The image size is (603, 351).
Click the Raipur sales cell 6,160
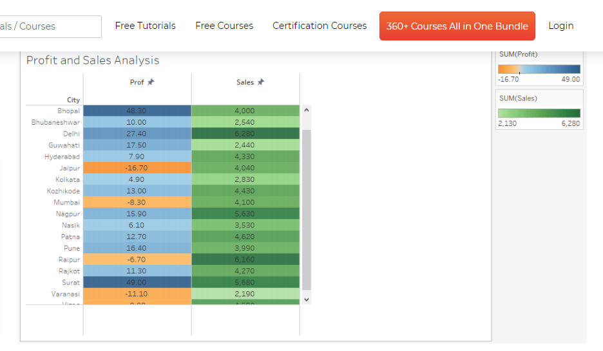(x=245, y=259)
